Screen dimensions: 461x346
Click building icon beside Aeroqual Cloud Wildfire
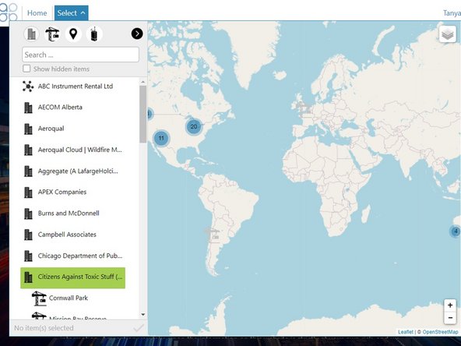click(28, 150)
